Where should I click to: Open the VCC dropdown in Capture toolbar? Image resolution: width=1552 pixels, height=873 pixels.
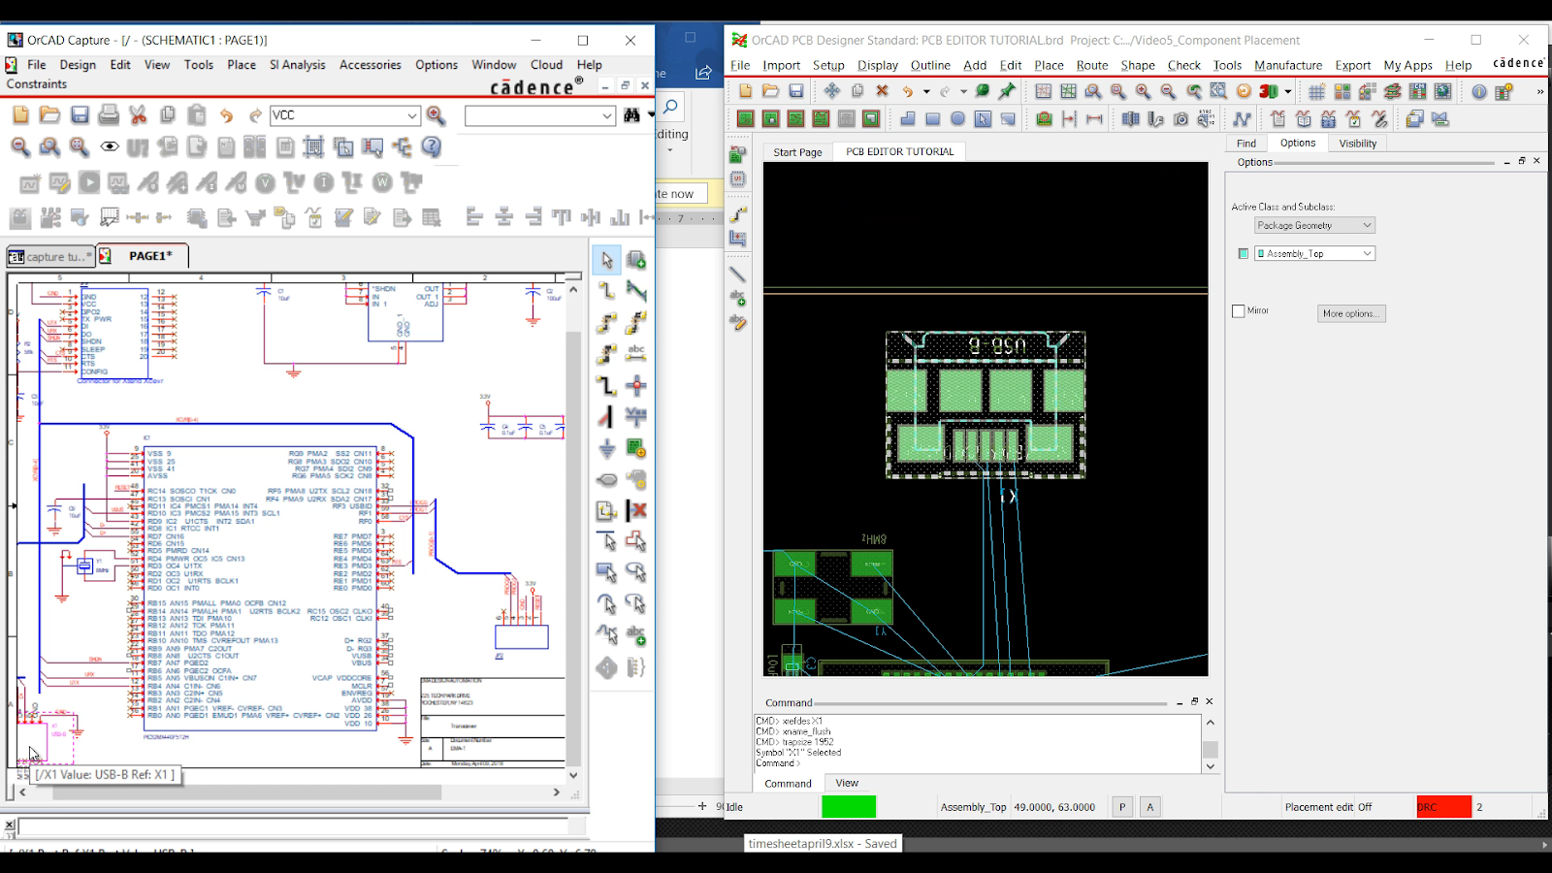point(412,115)
